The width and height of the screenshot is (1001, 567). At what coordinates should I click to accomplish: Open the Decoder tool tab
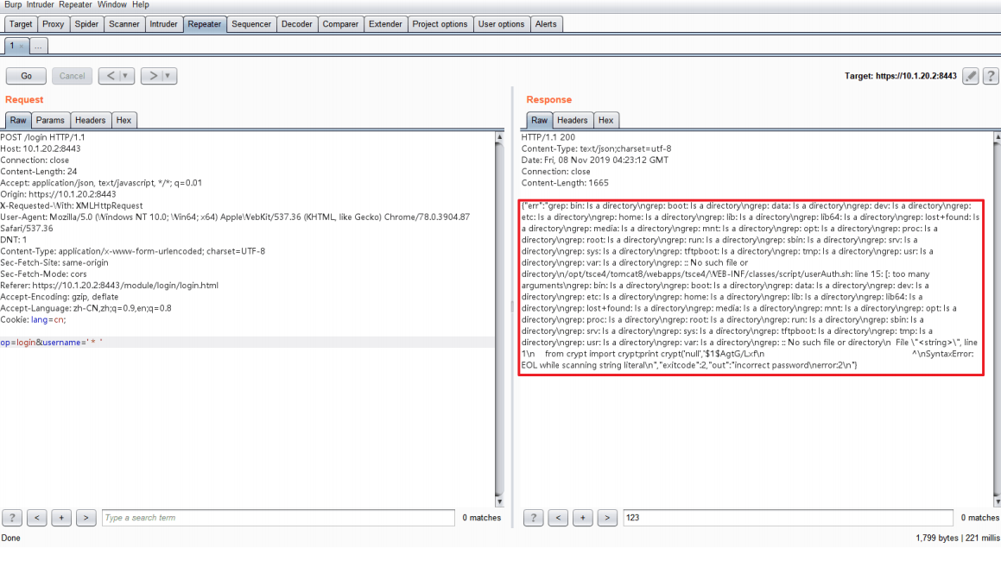coord(297,24)
